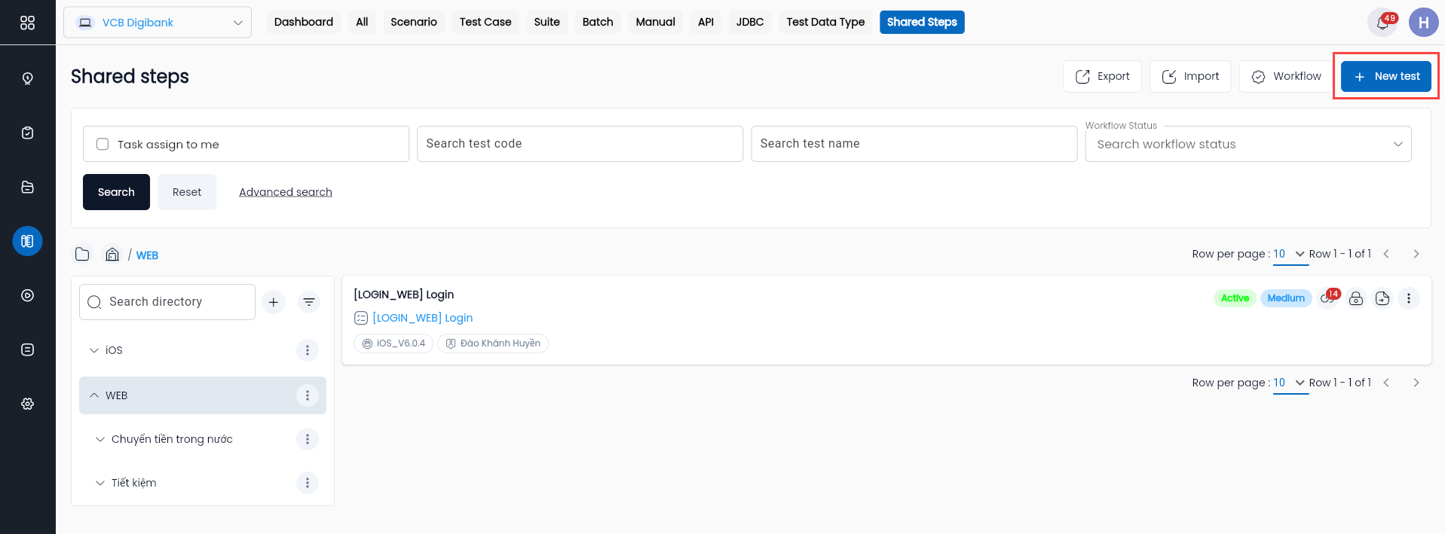Image resolution: width=1445 pixels, height=534 pixels.
Task: Click the New test button
Action: click(x=1386, y=76)
